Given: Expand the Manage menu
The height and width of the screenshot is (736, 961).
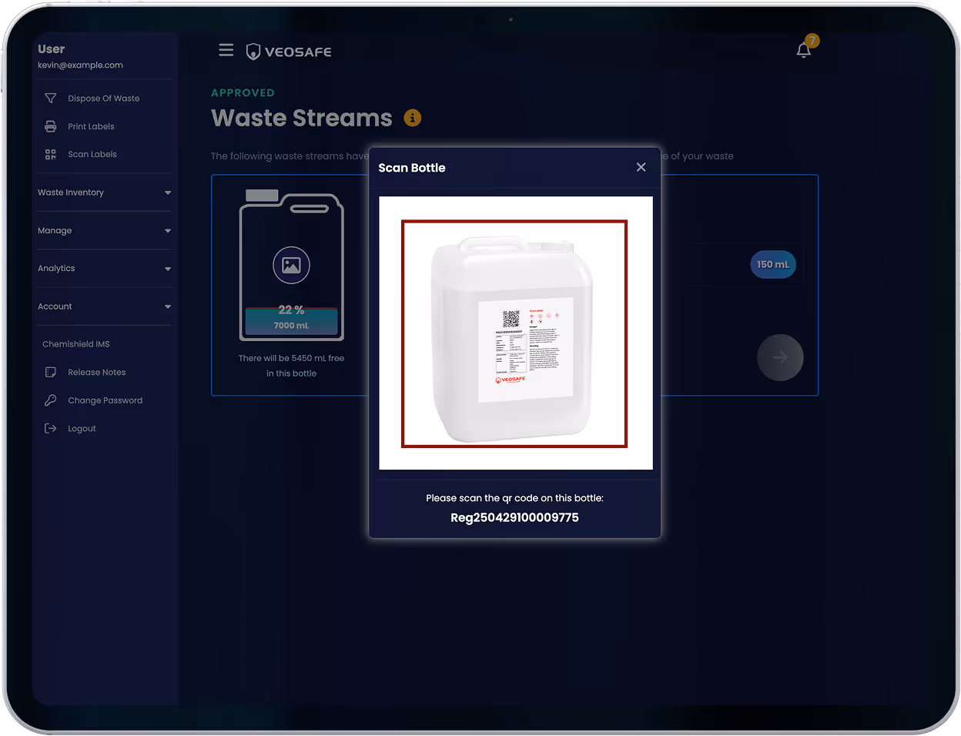Looking at the screenshot, I should 104,230.
